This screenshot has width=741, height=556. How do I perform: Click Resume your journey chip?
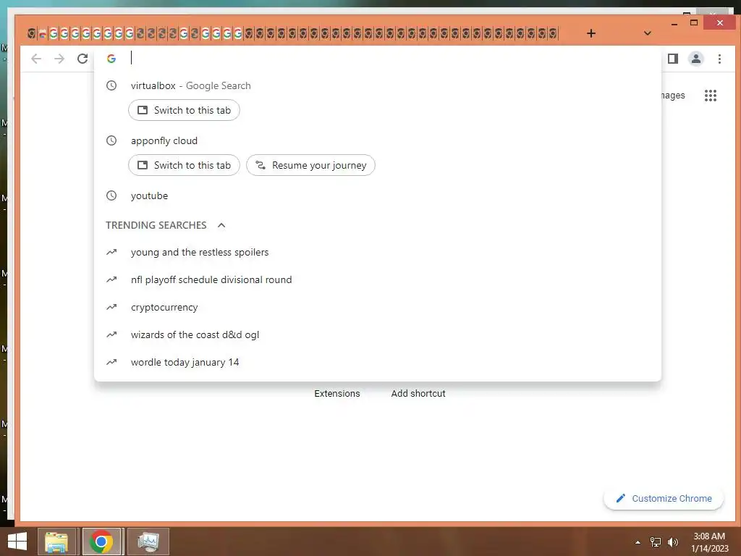[310, 165]
